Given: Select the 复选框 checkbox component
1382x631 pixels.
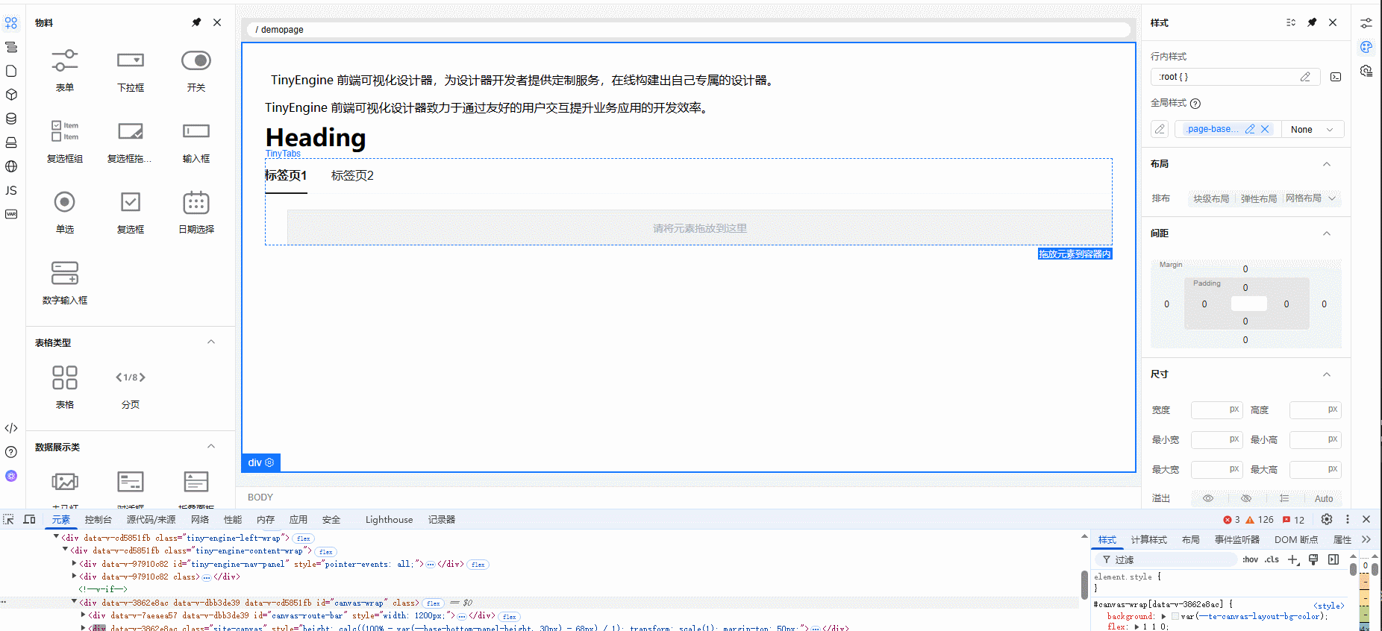Looking at the screenshot, I should (x=131, y=213).
